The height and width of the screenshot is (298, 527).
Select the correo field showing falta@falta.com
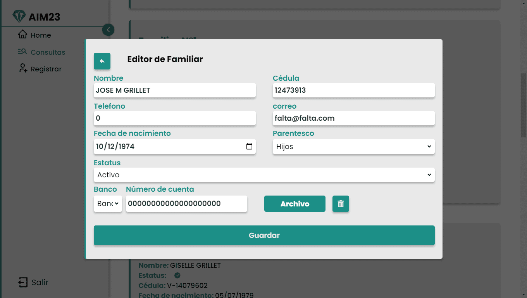tap(353, 118)
